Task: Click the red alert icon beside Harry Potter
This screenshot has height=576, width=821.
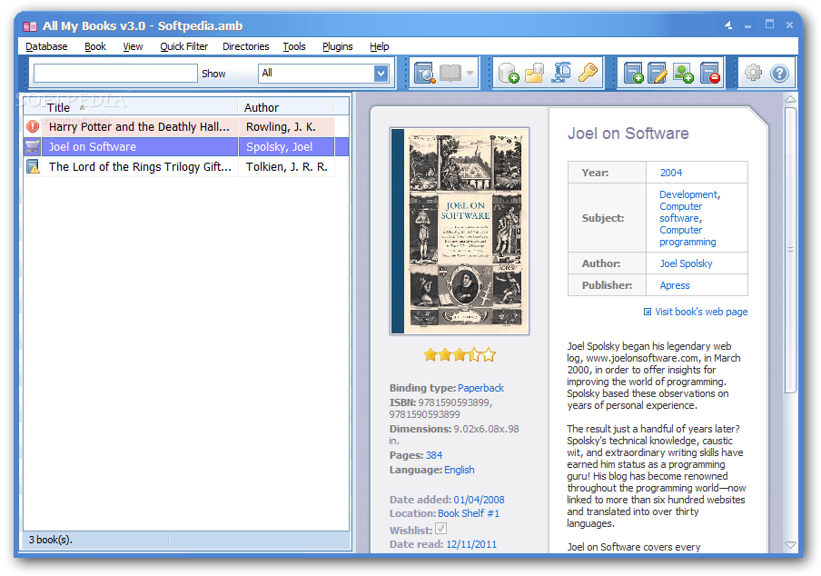Action: coord(33,126)
